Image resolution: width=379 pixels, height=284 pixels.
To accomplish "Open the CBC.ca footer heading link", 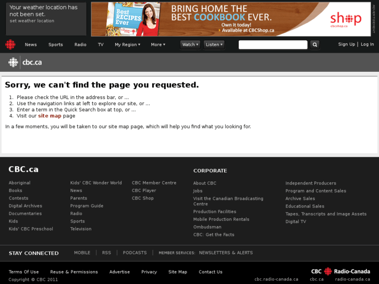I will tap(23, 169).
